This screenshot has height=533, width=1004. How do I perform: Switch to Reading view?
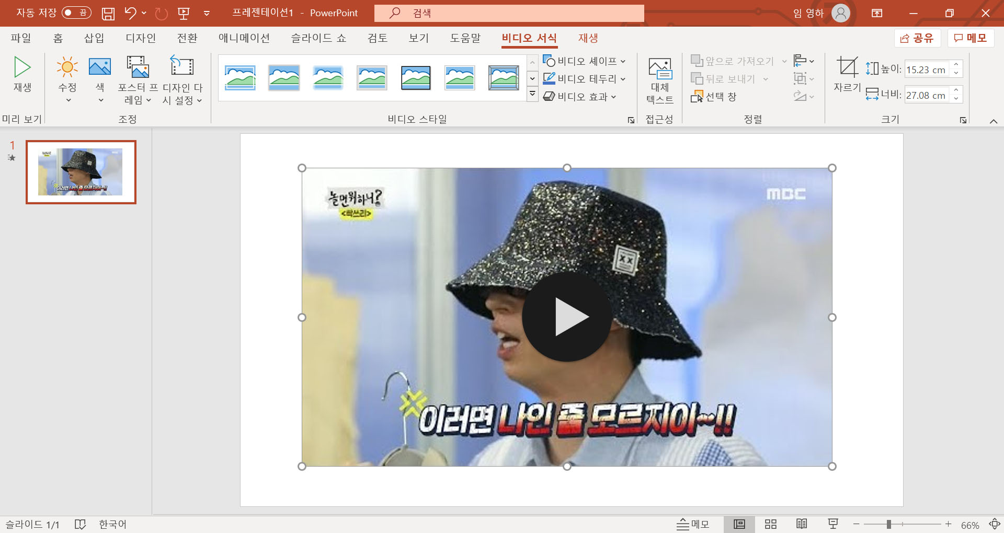click(x=802, y=524)
